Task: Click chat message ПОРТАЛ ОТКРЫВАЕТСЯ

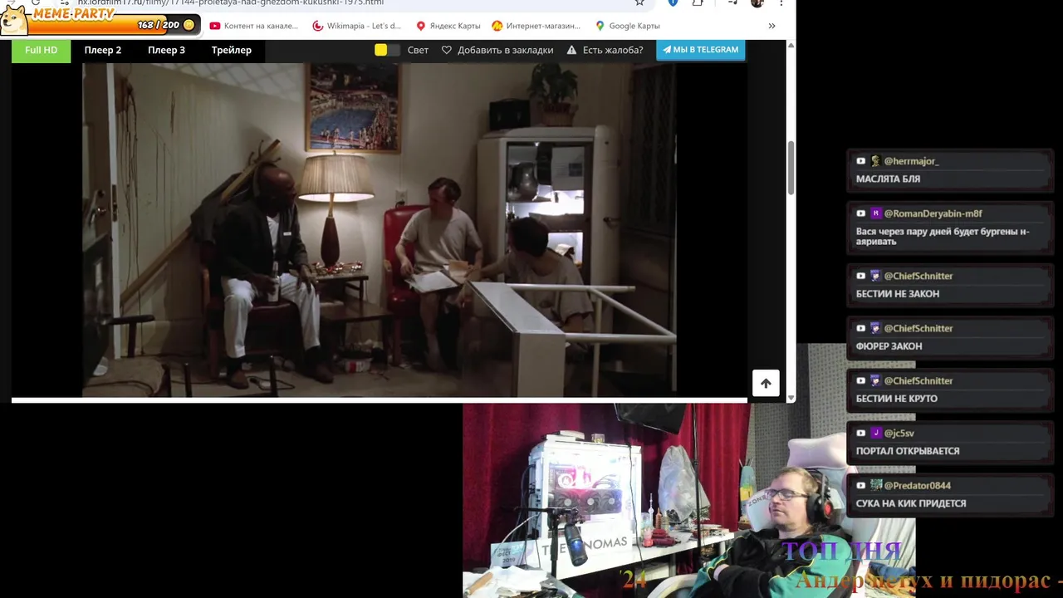Action: pos(908,451)
